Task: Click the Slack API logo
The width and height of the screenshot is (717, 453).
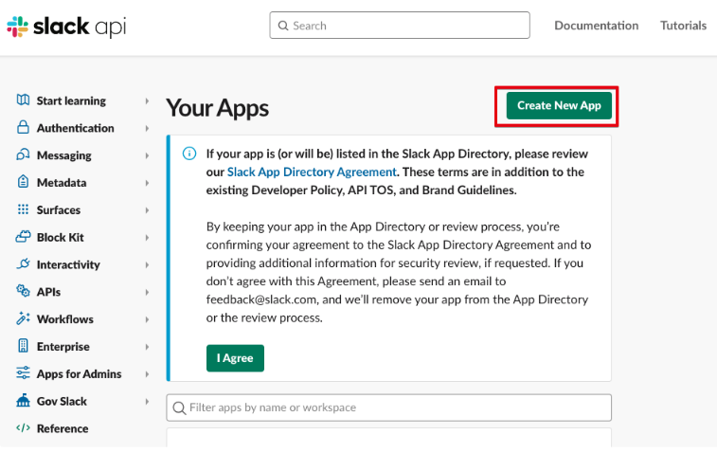Action: pyautogui.click(x=66, y=27)
